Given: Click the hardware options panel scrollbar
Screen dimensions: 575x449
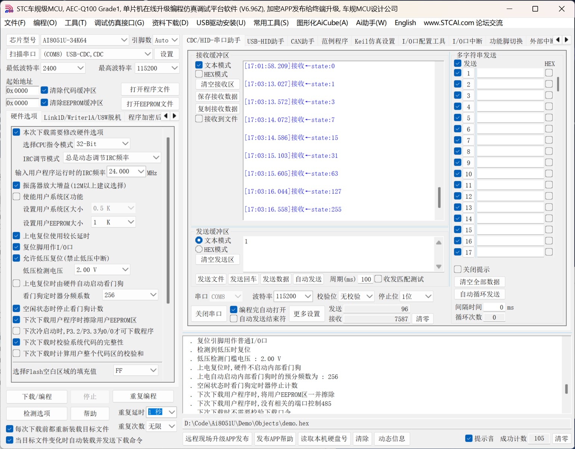Looking at the screenshot, I should (x=168, y=220).
